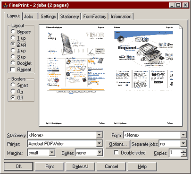Click the second page preview thumbnail
Screen dimensions: 191x174
coord(143,75)
